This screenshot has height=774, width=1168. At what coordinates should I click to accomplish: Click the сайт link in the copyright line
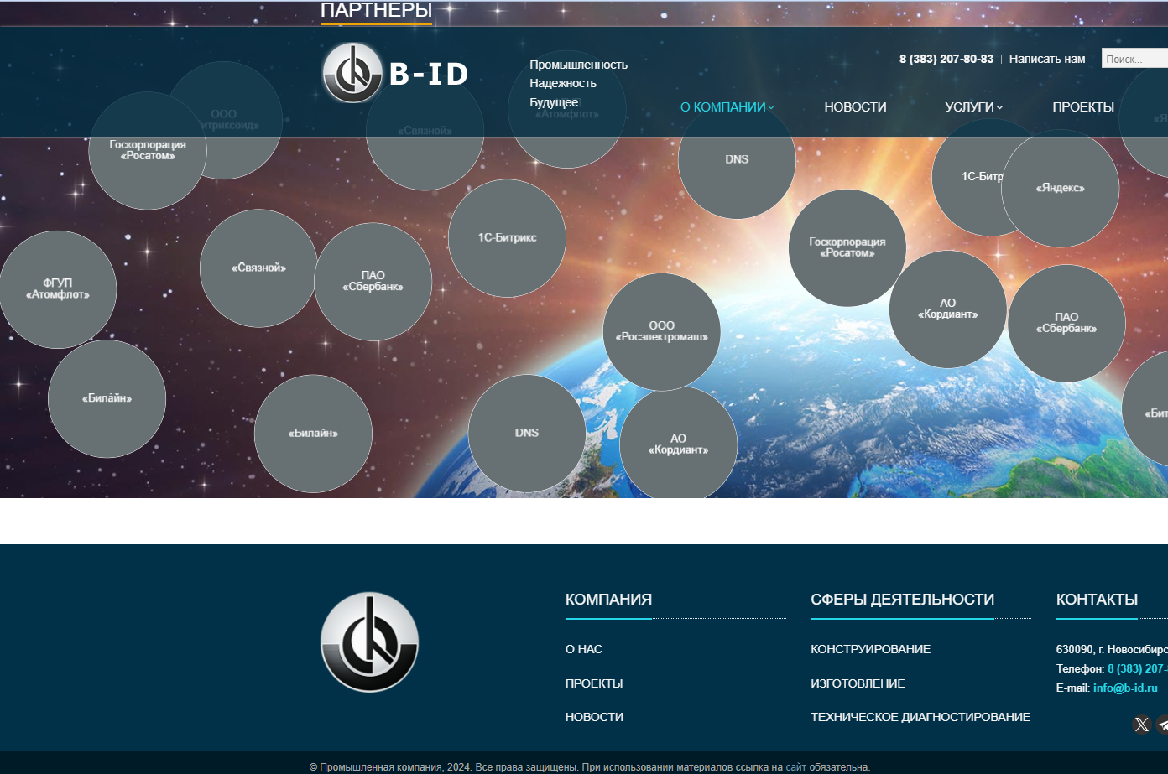click(x=795, y=767)
